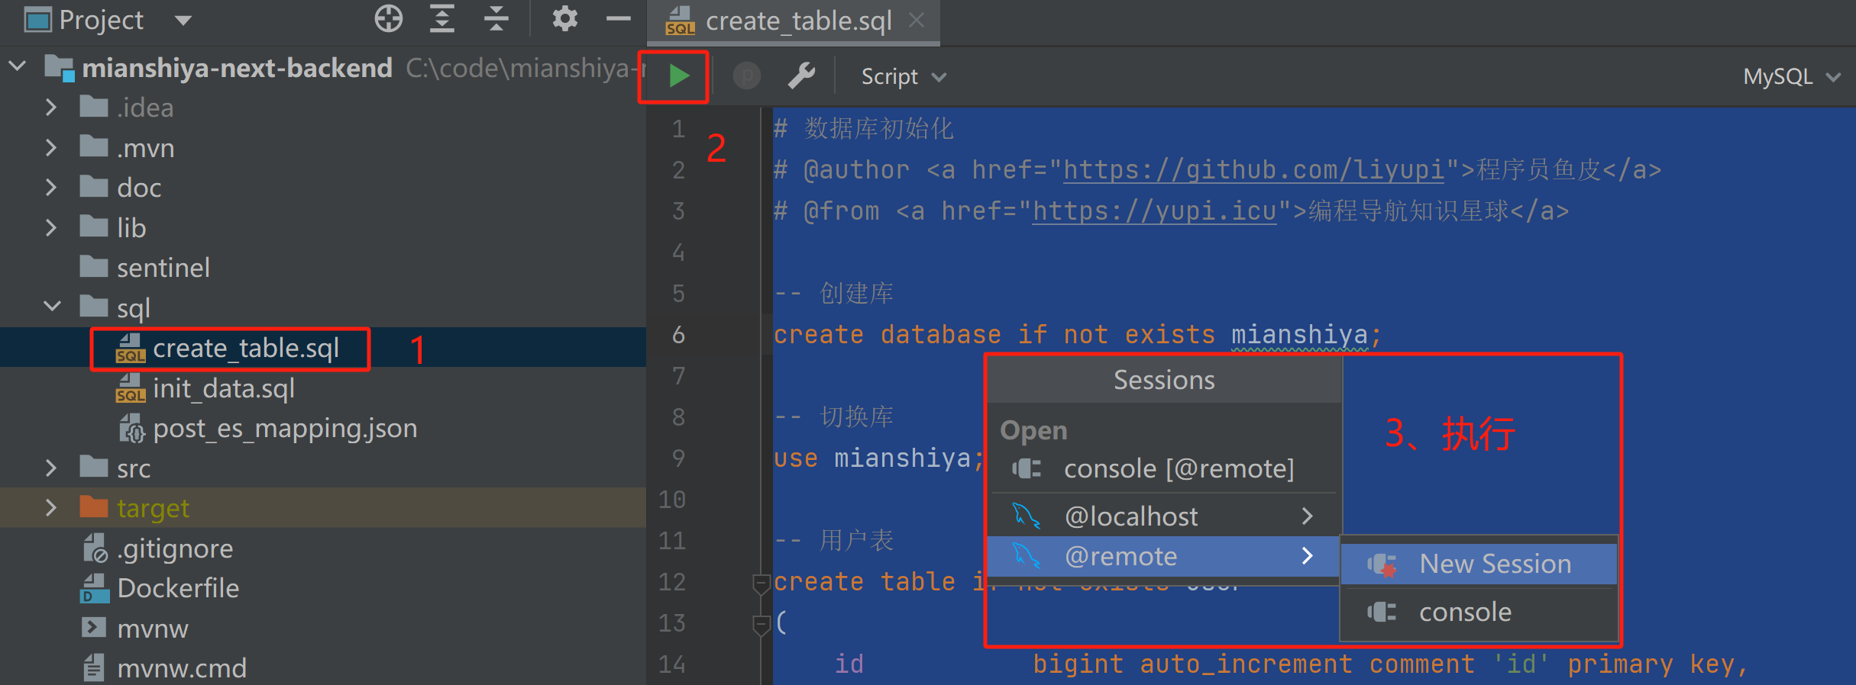Close the create_table.sql tab

point(917,21)
